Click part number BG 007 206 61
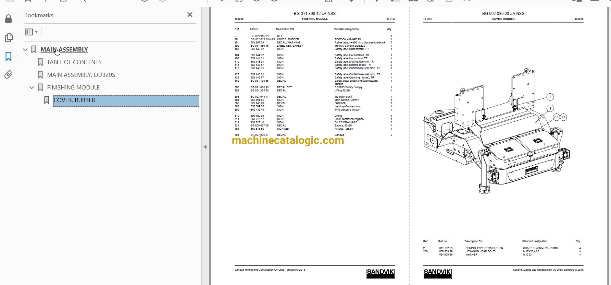 pos(259,135)
